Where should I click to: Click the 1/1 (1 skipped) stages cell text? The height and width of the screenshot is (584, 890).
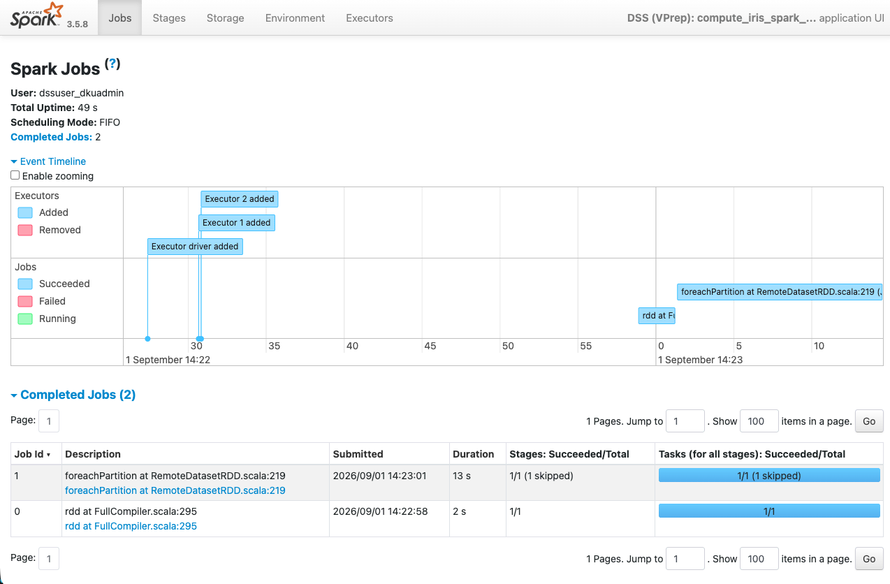click(x=541, y=476)
